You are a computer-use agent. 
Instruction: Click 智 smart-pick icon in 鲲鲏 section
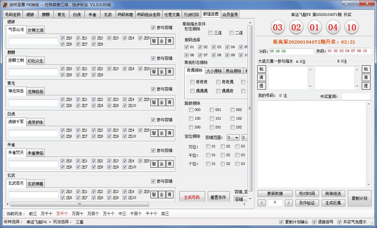(x=154, y=40)
